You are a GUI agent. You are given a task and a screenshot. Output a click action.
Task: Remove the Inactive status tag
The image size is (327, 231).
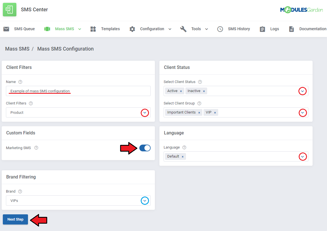coord(204,91)
